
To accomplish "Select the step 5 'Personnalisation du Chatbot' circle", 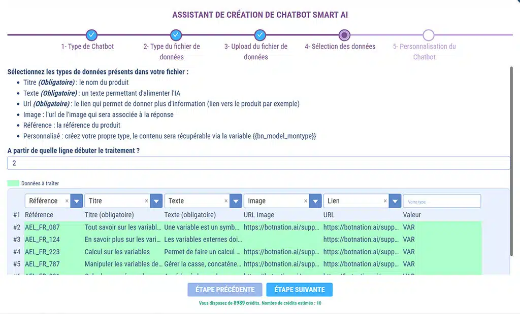I will (429, 35).
